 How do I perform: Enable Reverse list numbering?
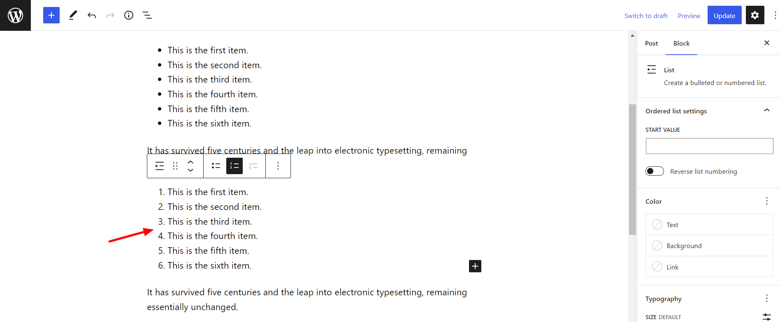[x=655, y=171]
